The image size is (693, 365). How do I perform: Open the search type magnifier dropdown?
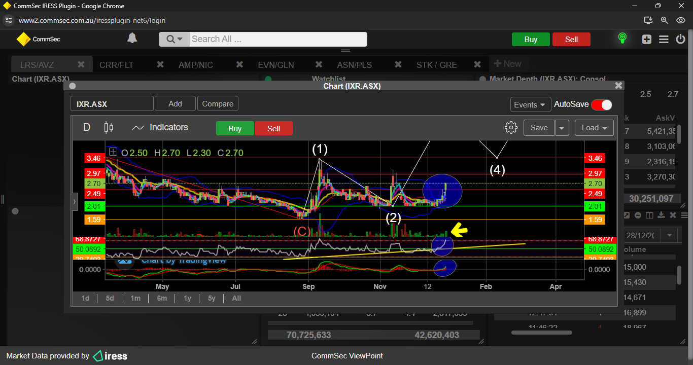[174, 40]
